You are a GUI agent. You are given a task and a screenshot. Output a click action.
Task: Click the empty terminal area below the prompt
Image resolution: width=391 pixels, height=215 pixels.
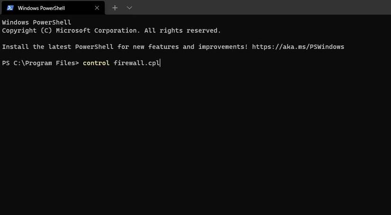click(x=194, y=142)
